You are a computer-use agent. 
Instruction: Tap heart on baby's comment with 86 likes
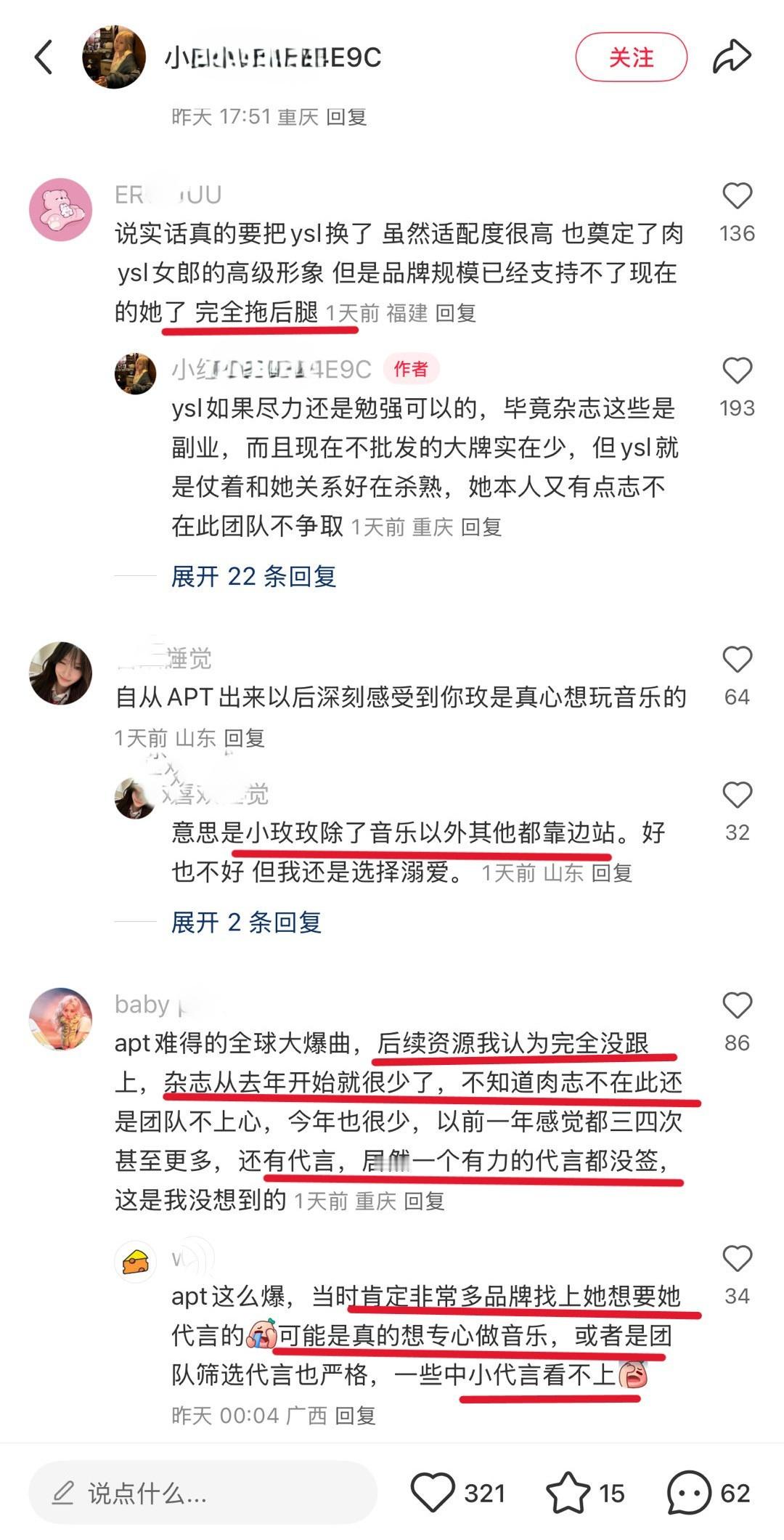click(737, 1005)
